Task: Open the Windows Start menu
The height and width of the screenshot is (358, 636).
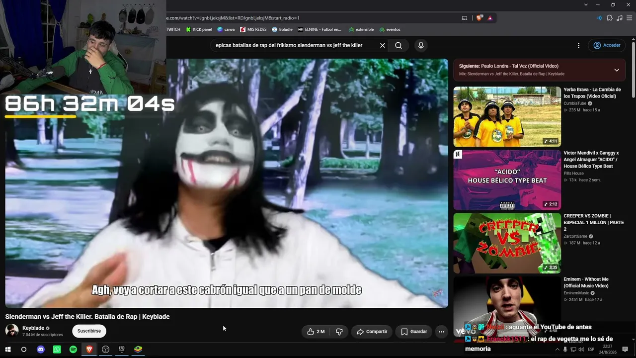Action: [7, 350]
